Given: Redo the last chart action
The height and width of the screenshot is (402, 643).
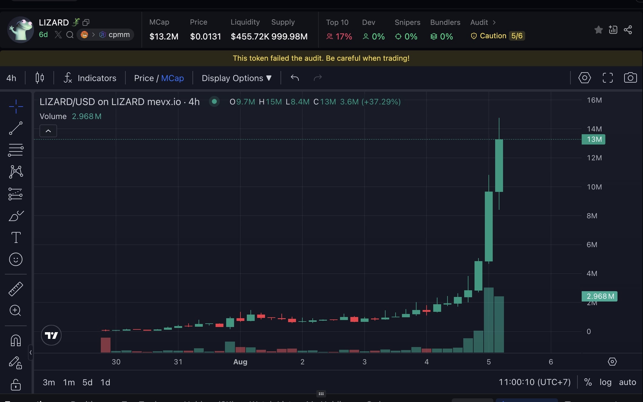Looking at the screenshot, I should (318, 78).
